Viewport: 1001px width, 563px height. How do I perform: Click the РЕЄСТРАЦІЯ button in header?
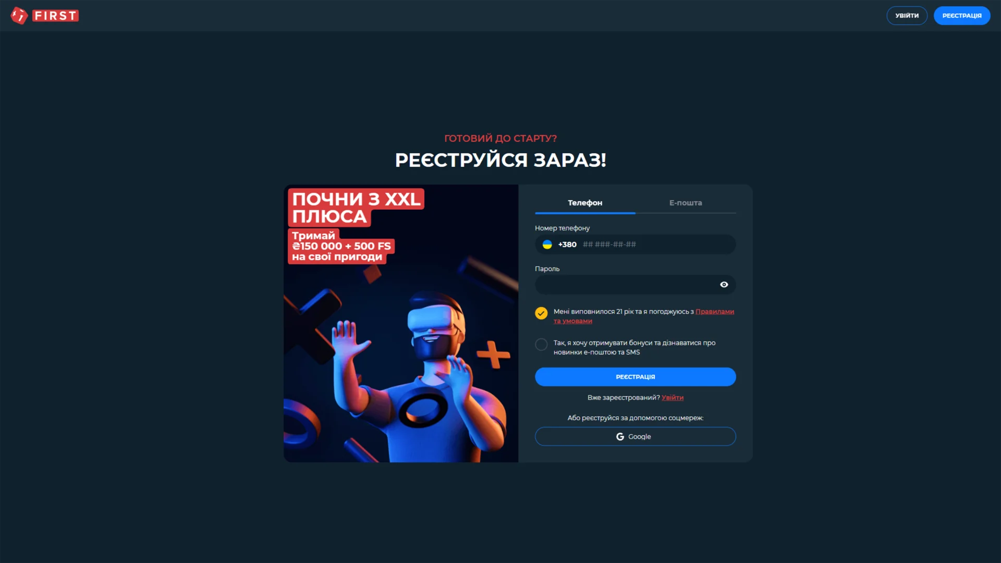[x=961, y=16]
